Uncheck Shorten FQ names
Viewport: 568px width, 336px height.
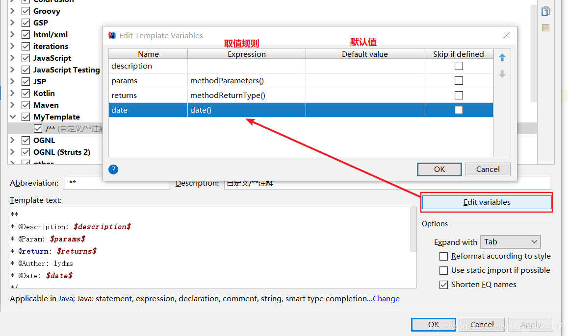point(443,285)
